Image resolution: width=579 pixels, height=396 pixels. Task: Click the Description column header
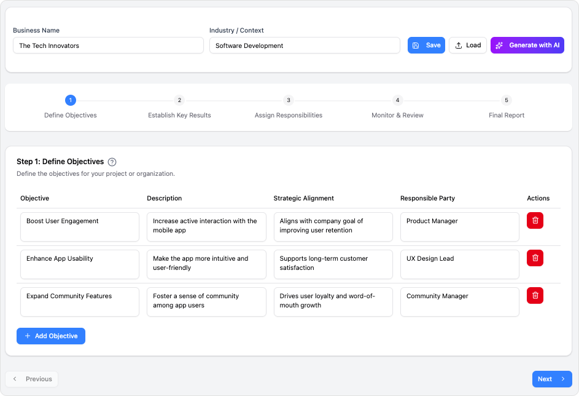165,198
